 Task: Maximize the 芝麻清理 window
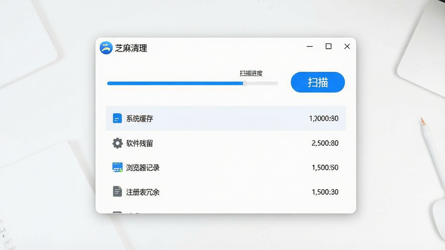click(329, 46)
